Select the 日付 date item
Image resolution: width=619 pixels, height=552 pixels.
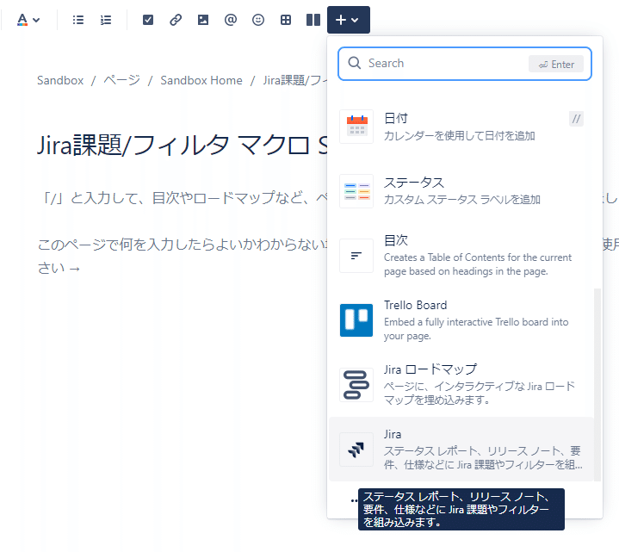[x=461, y=127]
